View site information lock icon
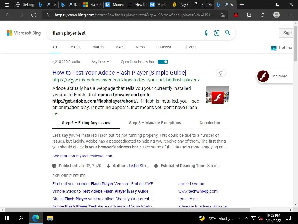 [48, 15]
